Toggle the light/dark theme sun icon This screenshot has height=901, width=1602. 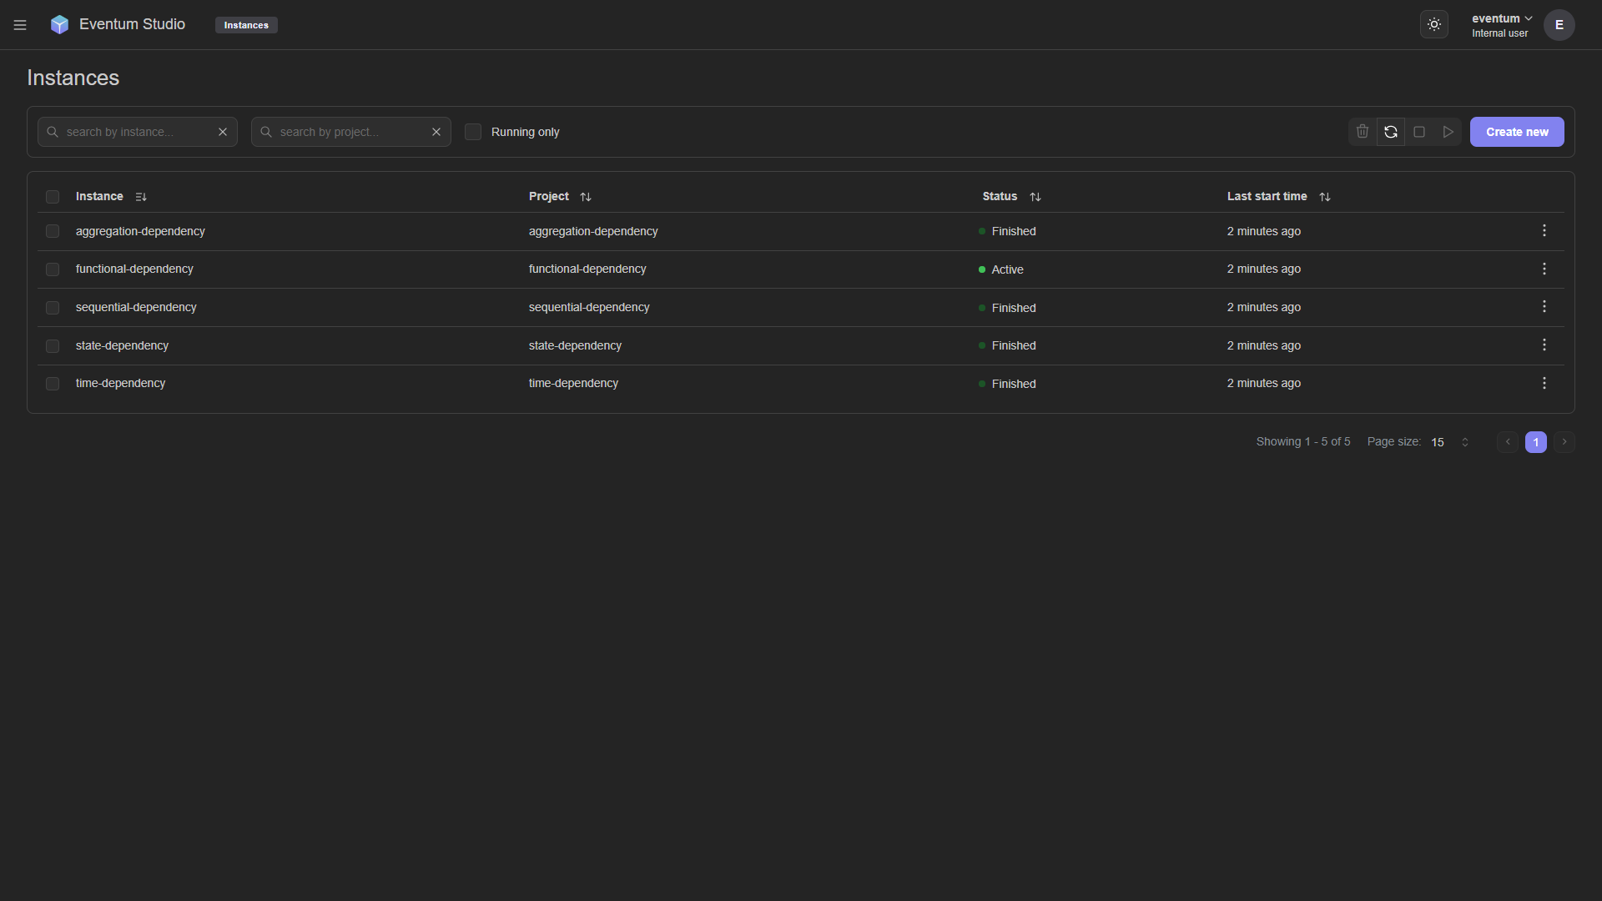pos(1433,25)
